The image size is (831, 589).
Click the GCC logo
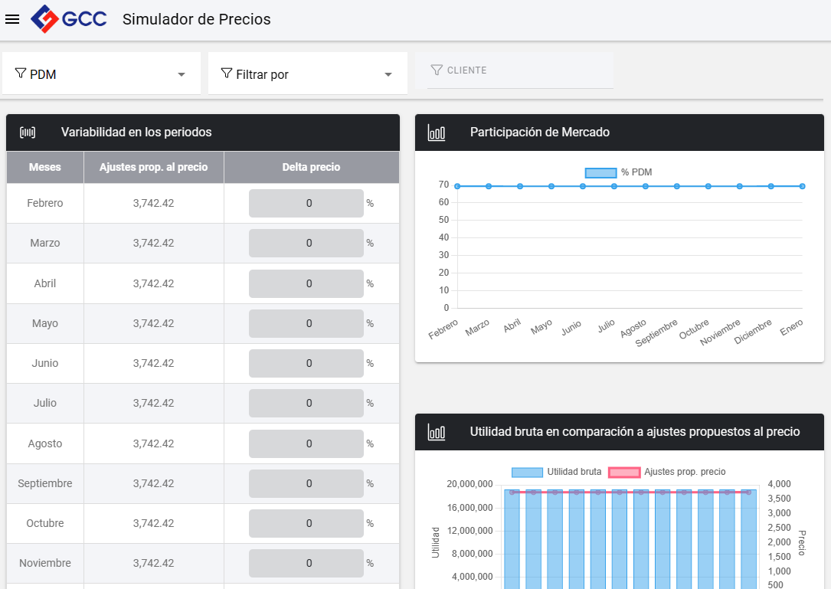69,19
